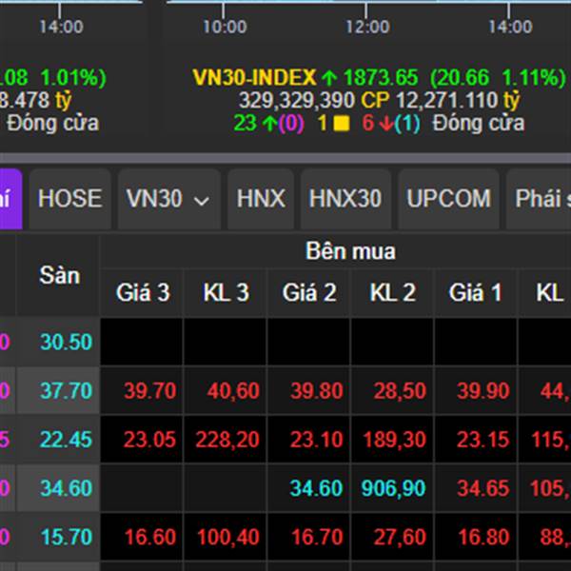This screenshot has width=571, height=571.
Task: Click bid price 23.15
Action: pos(482,440)
